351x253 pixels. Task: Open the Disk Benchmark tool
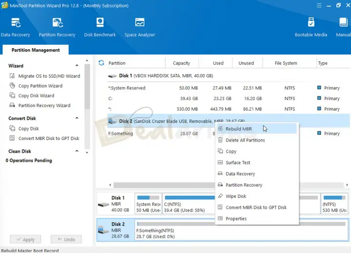(x=100, y=23)
